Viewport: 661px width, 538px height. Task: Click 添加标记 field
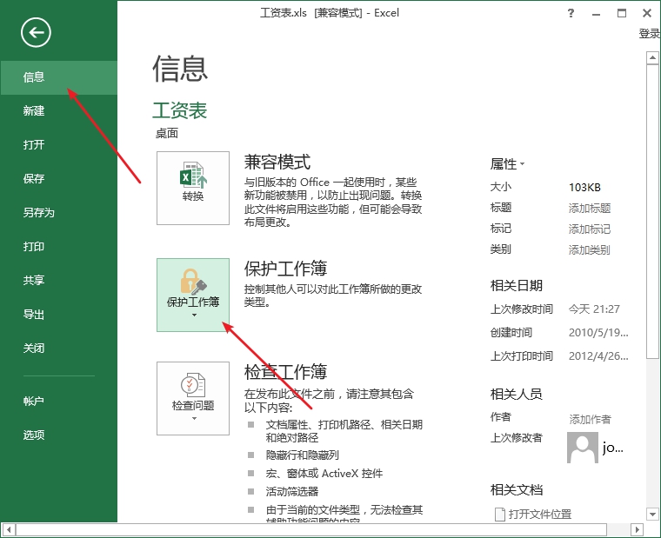[x=590, y=229]
